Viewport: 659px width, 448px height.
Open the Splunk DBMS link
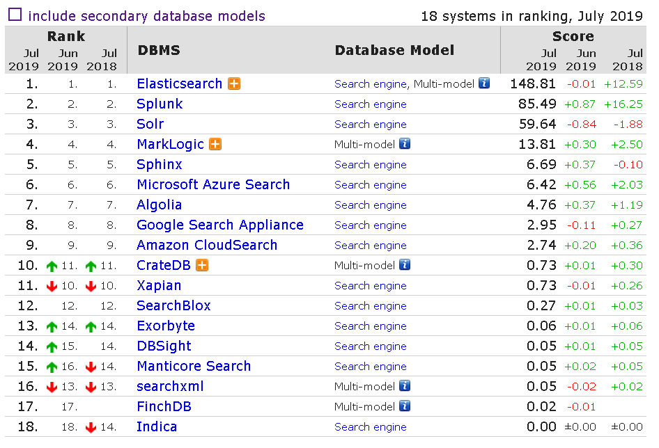pos(160,104)
